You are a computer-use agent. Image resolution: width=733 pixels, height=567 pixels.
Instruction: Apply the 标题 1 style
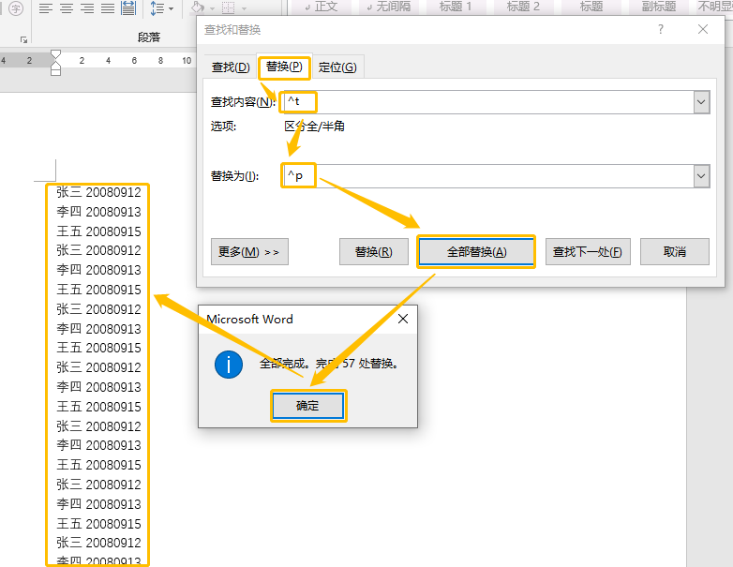(456, 7)
